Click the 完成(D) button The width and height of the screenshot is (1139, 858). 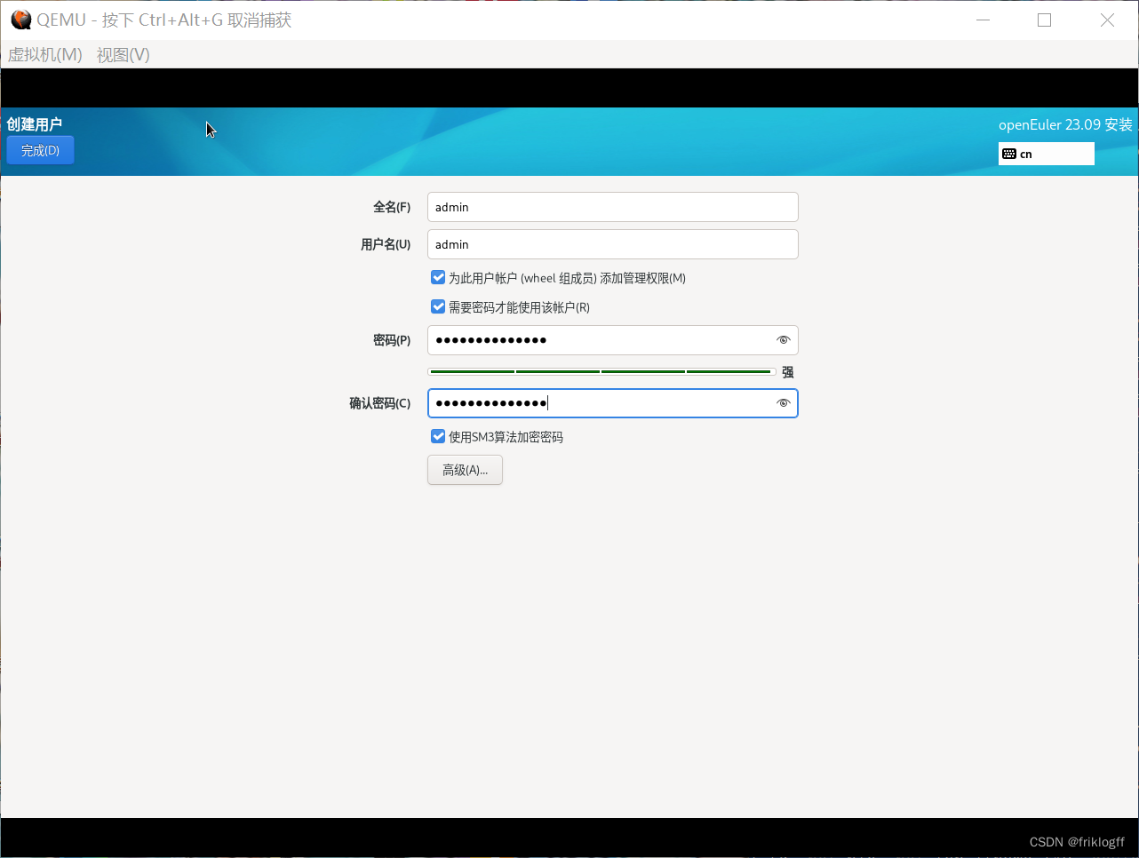(x=40, y=150)
